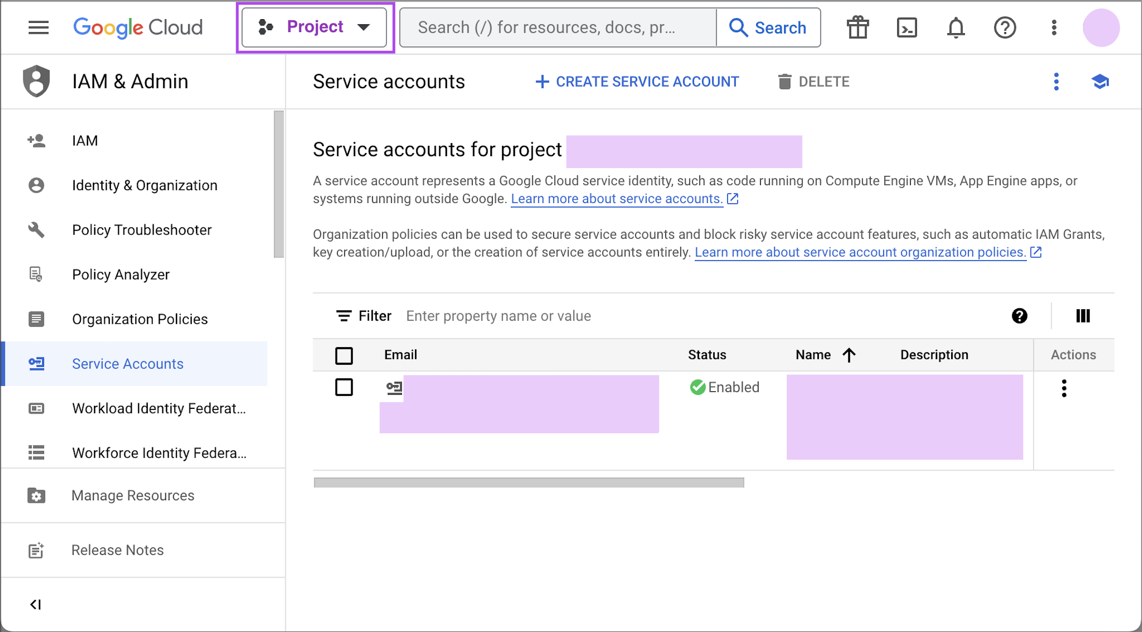Check the service account row checkbox
The height and width of the screenshot is (632, 1142).
(x=344, y=387)
